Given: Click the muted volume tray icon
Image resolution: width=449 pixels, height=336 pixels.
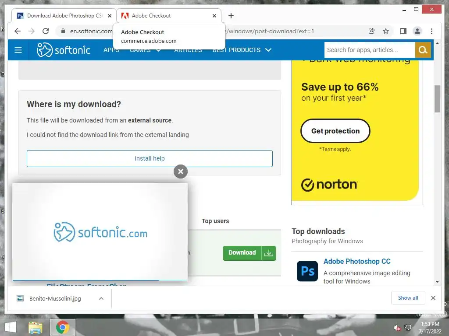Looking at the screenshot, I should point(397,328).
